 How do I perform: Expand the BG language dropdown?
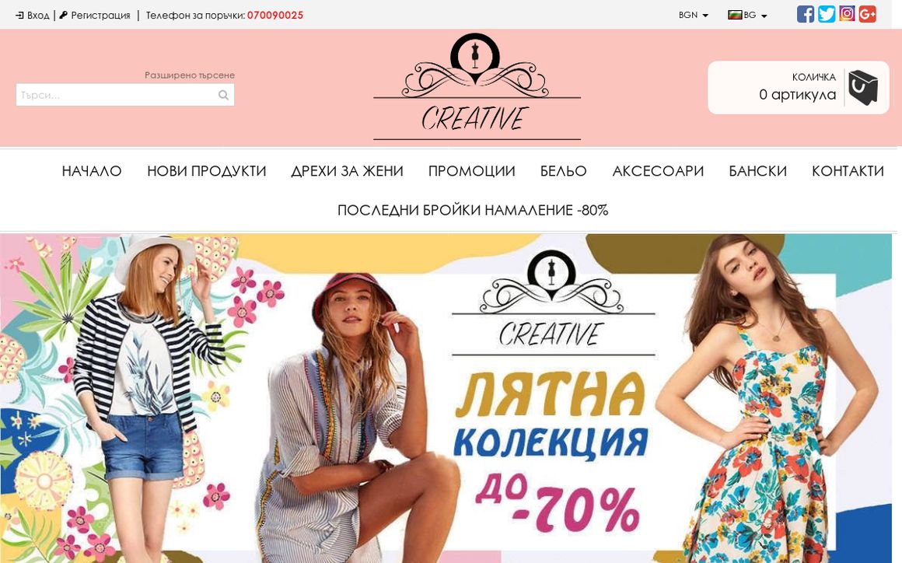[x=747, y=15]
